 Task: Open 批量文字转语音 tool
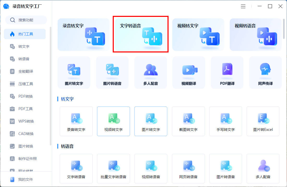(x=113, y=169)
